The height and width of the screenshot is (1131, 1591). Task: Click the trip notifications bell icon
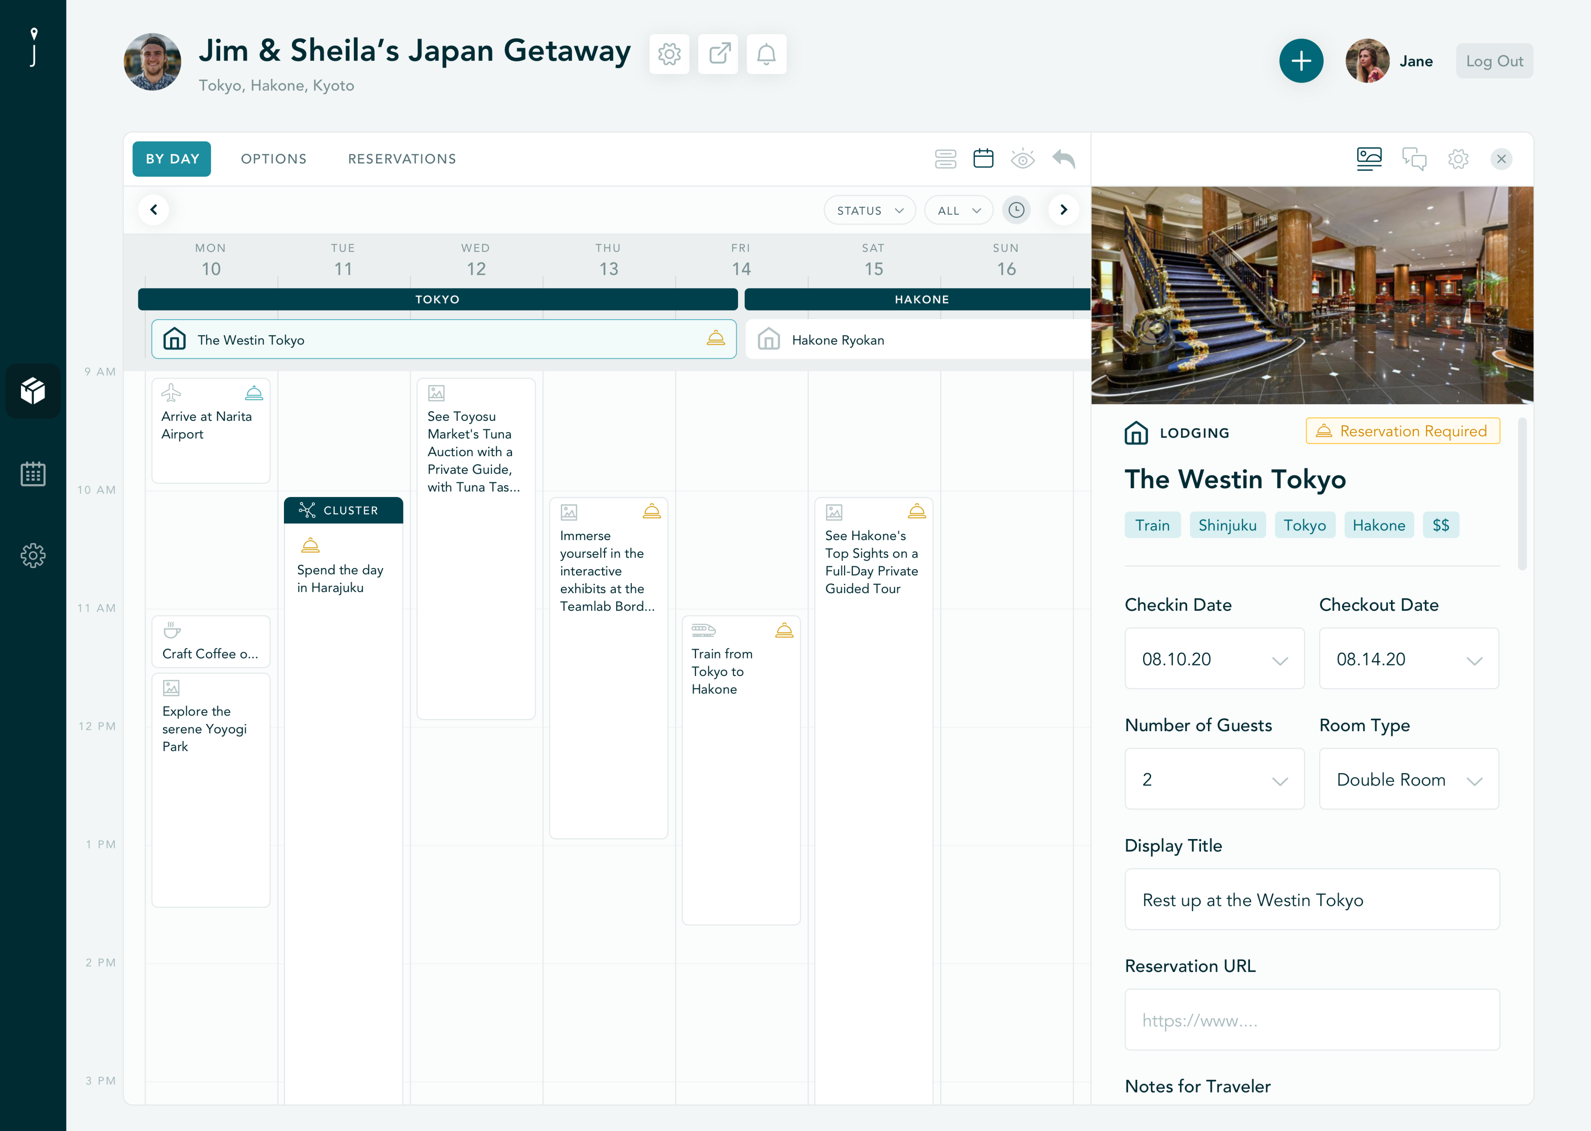coord(766,54)
